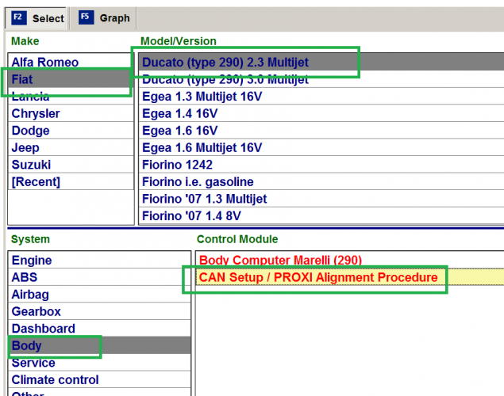
Task: Open Climate control system entry
Action: coord(55,380)
